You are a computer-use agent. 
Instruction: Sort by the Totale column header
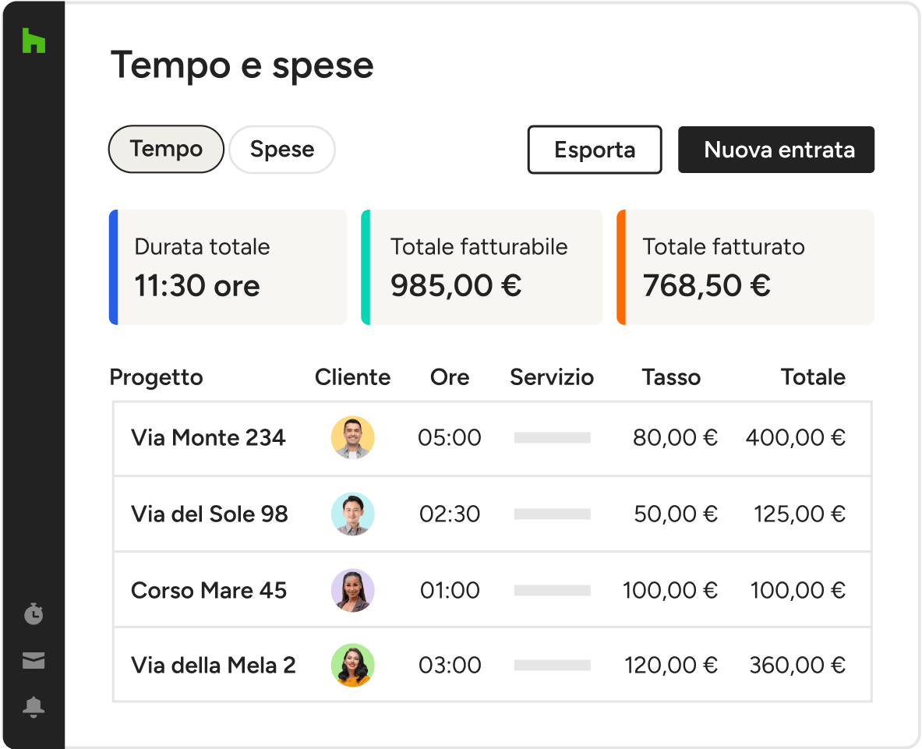pos(813,377)
